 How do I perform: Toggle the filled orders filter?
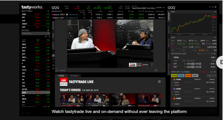181,76
